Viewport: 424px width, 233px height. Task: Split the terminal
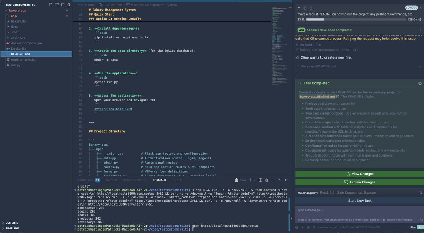(261, 180)
